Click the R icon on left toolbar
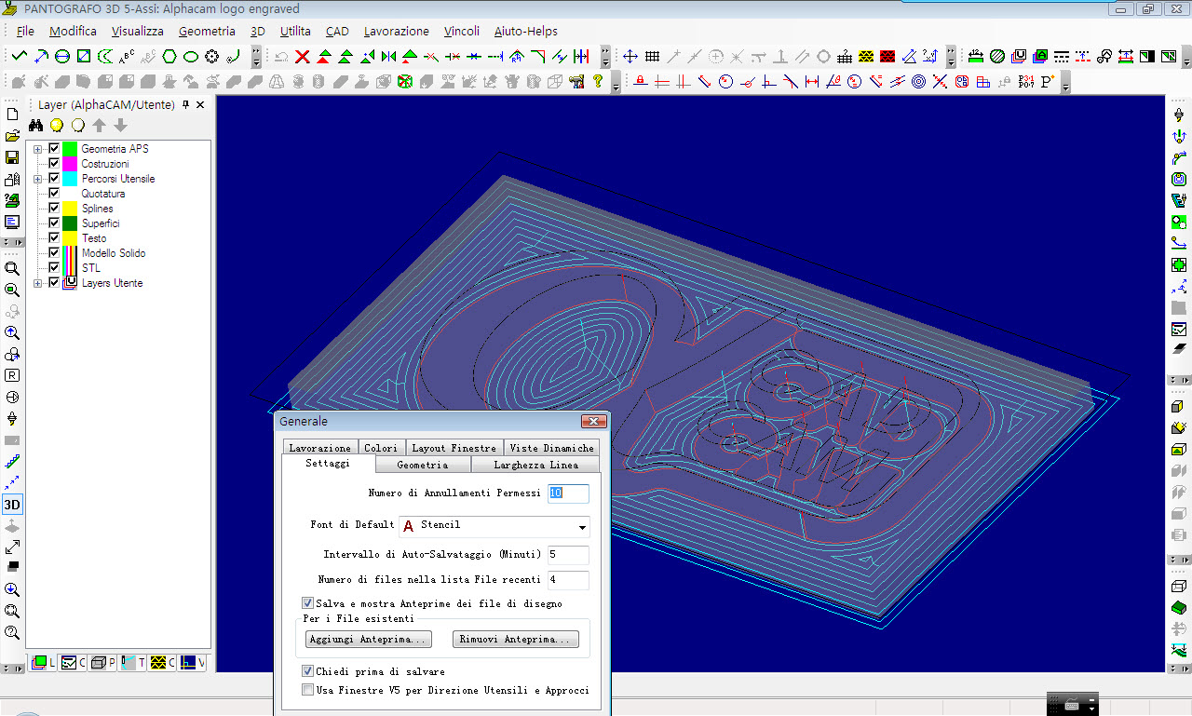This screenshot has height=716, width=1192. [x=12, y=375]
